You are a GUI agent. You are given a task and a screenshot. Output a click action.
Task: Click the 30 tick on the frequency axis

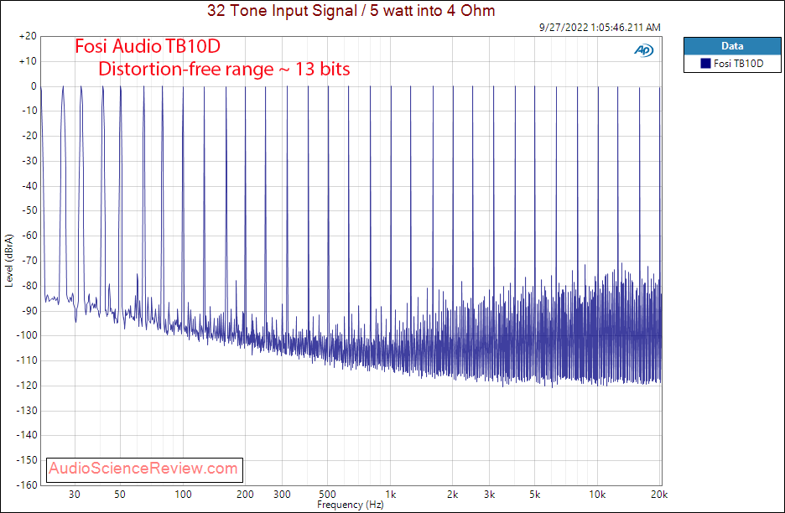(75, 495)
